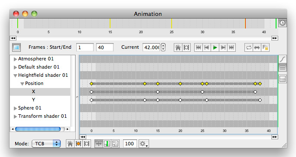Click the red marker at frame 37 on top timeline

[x=245, y=23]
